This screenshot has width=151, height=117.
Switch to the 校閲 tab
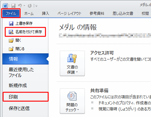(x=145, y=13)
